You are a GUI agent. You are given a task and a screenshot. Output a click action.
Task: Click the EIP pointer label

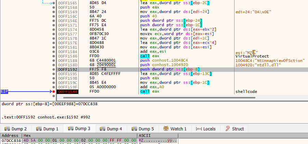[5, 92]
